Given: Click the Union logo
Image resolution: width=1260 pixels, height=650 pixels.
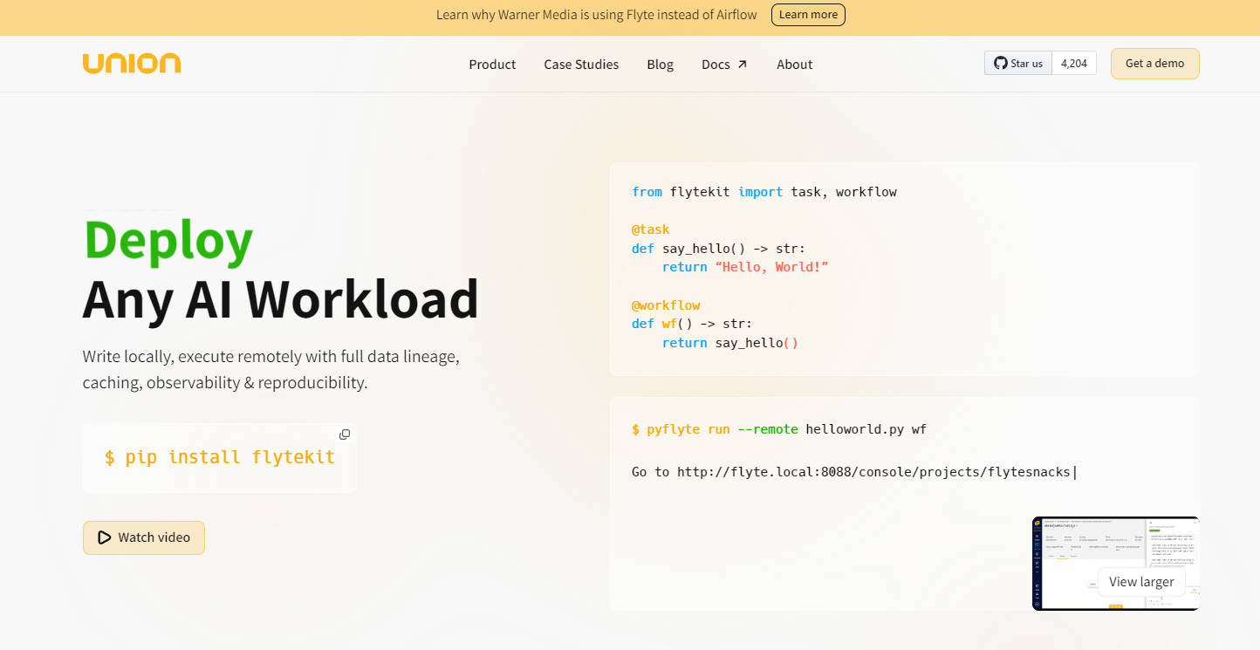Looking at the screenshot, I should tap(132, 64).
